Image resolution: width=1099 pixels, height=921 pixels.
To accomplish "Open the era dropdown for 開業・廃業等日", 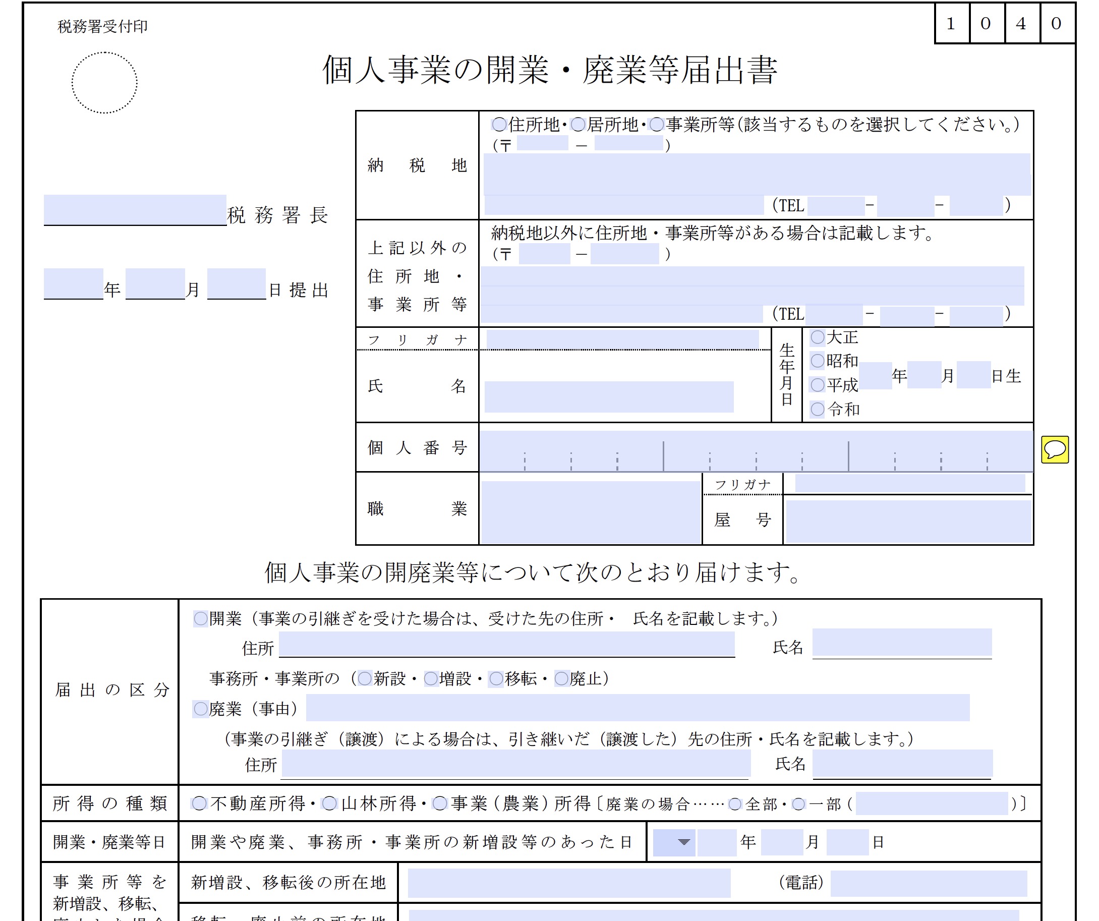I will (x=674, y=842).
